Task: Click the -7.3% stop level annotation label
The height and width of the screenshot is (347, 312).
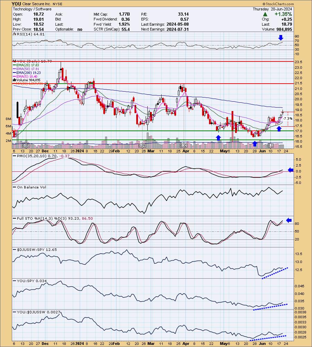Action: tap(288, 119)
